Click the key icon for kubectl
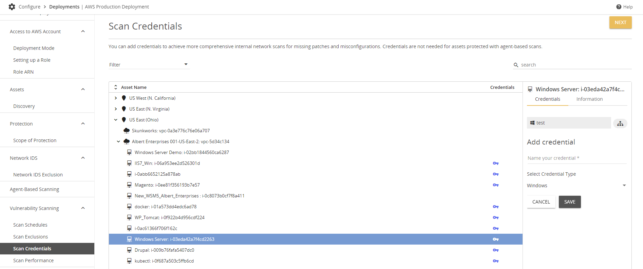 click(496, 261)
